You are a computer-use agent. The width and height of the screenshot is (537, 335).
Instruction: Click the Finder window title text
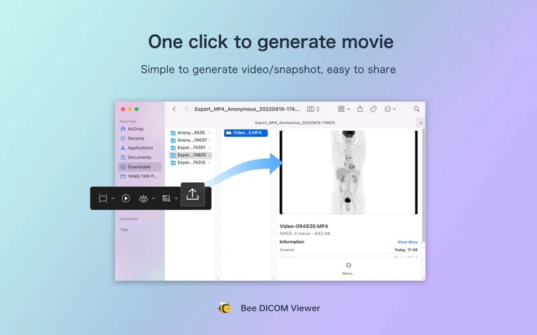tap(246, 109)
